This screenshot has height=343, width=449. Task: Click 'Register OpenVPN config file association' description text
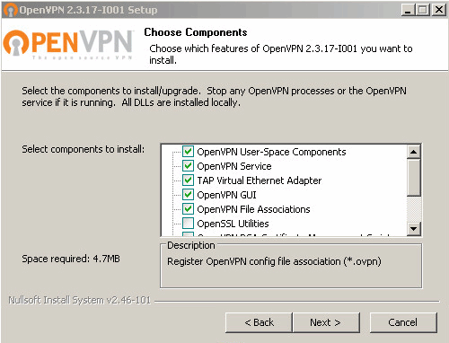[274, 261]
